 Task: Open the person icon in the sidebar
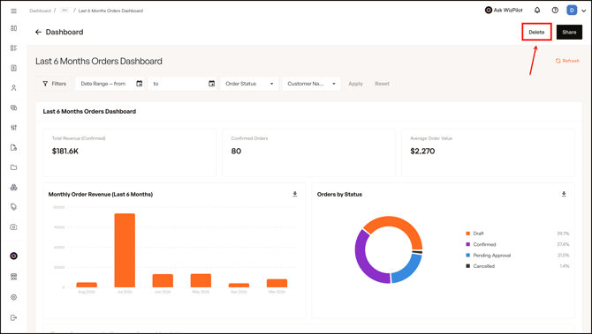[13, 88]
